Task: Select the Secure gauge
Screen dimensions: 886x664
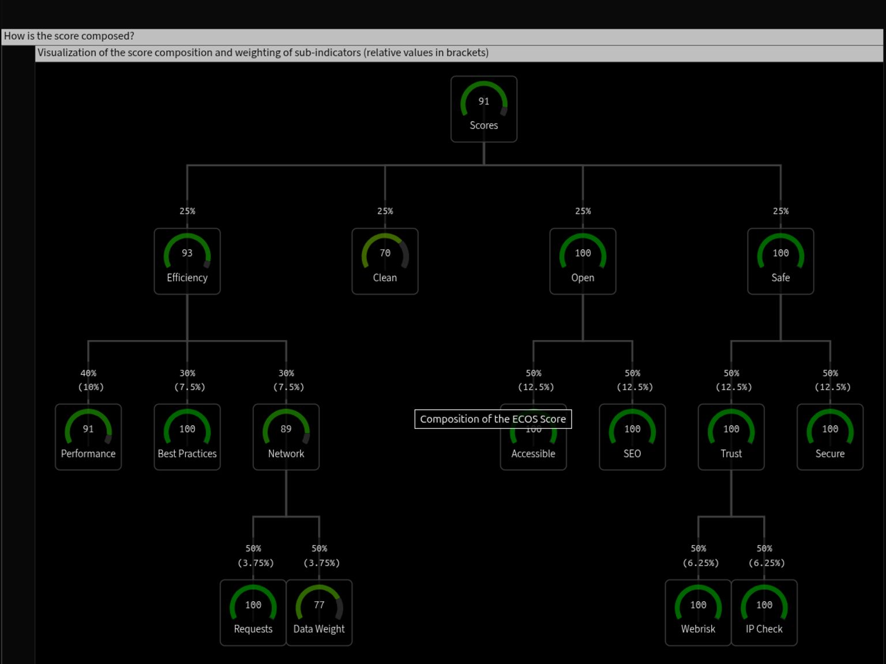Action: click(829, 437)
